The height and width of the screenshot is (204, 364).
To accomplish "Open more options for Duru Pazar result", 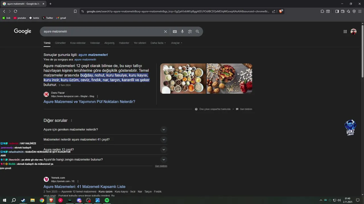I will [x=97, y=96].
